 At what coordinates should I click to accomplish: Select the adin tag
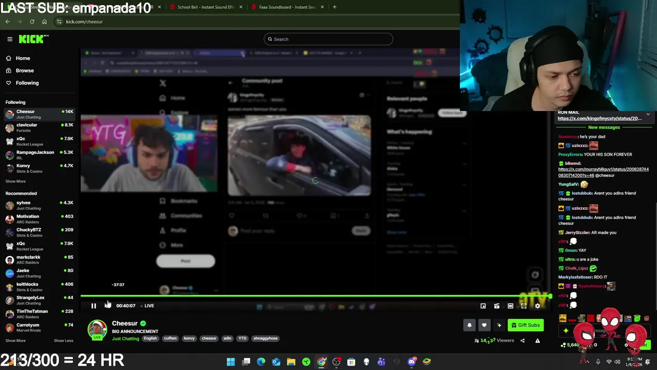(x=227, y=339)
